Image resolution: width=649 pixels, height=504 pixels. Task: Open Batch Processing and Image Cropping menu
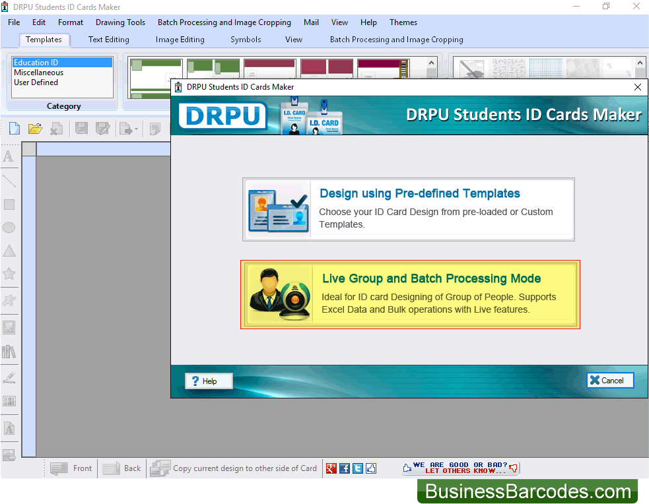click(x=224, y=22)
